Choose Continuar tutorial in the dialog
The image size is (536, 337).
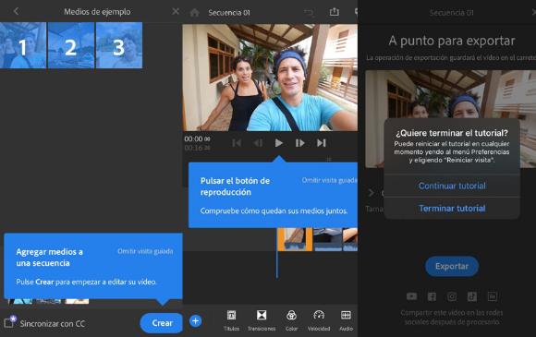click(x=452, y=186)
